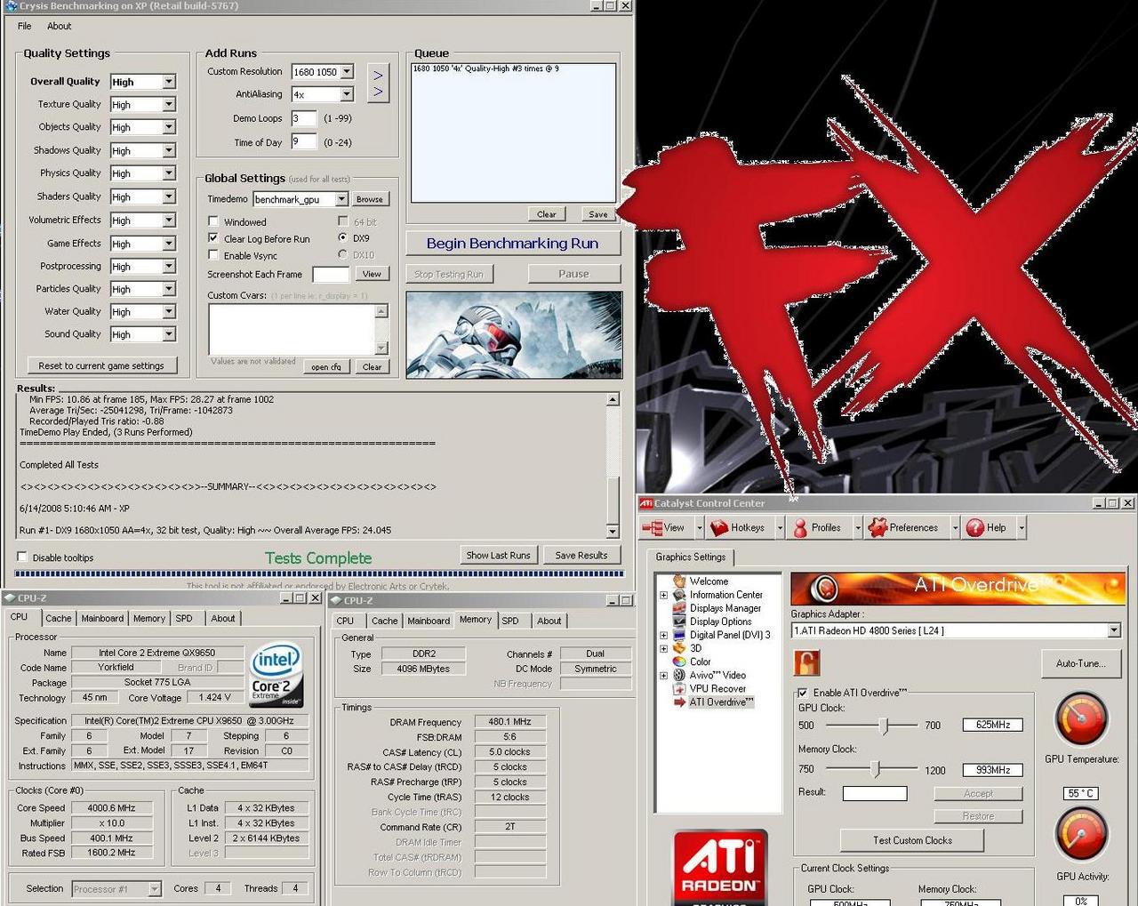Add run with upper arrow button
This screenshot has height=906, width=1138.
tap(378, 75)
